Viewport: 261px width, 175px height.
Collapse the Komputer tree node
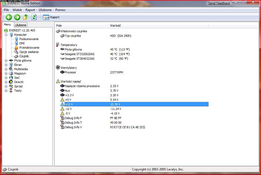(6, 35)
